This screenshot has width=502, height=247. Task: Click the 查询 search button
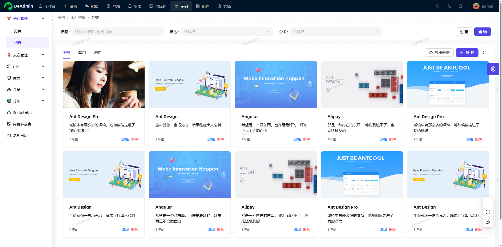pos(482,32)
